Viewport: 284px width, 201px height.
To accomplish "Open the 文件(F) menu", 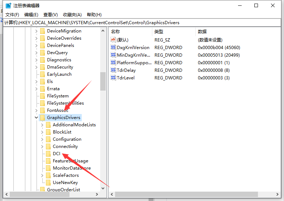I will pos(12,15).
